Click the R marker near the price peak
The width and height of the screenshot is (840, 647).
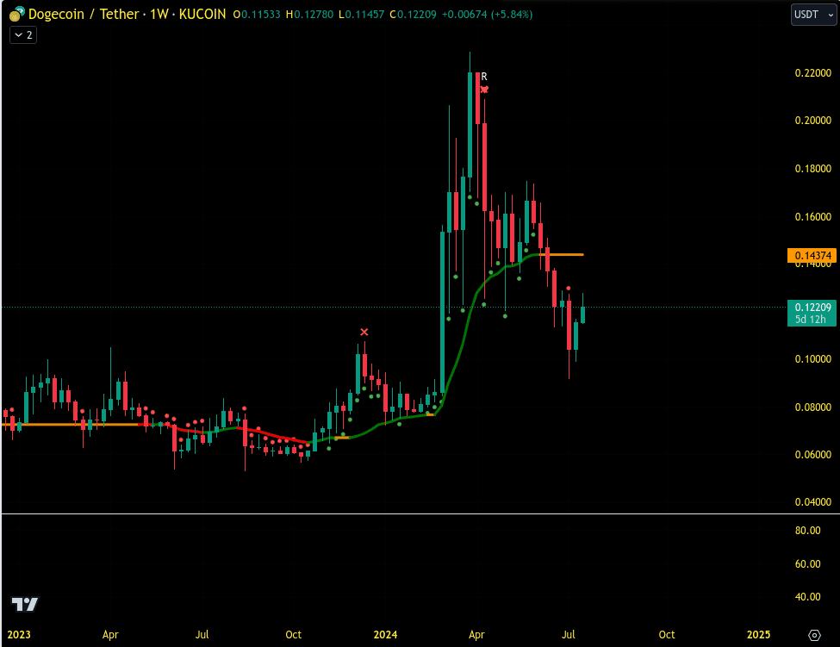(483, 77)
